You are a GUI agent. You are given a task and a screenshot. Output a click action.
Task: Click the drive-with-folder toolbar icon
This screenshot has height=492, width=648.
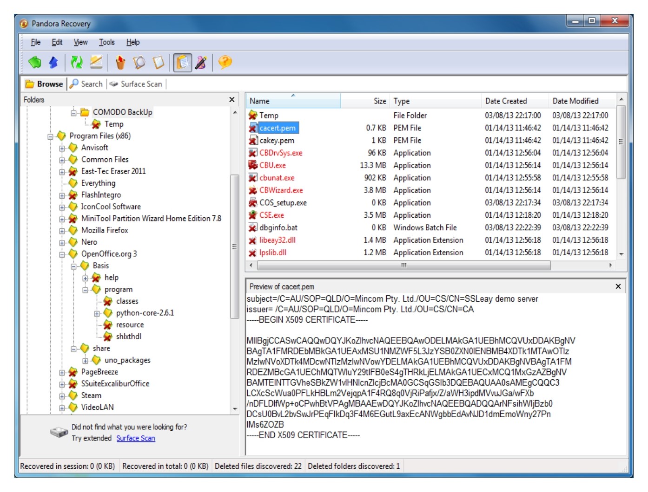click(x=96, y=62)
